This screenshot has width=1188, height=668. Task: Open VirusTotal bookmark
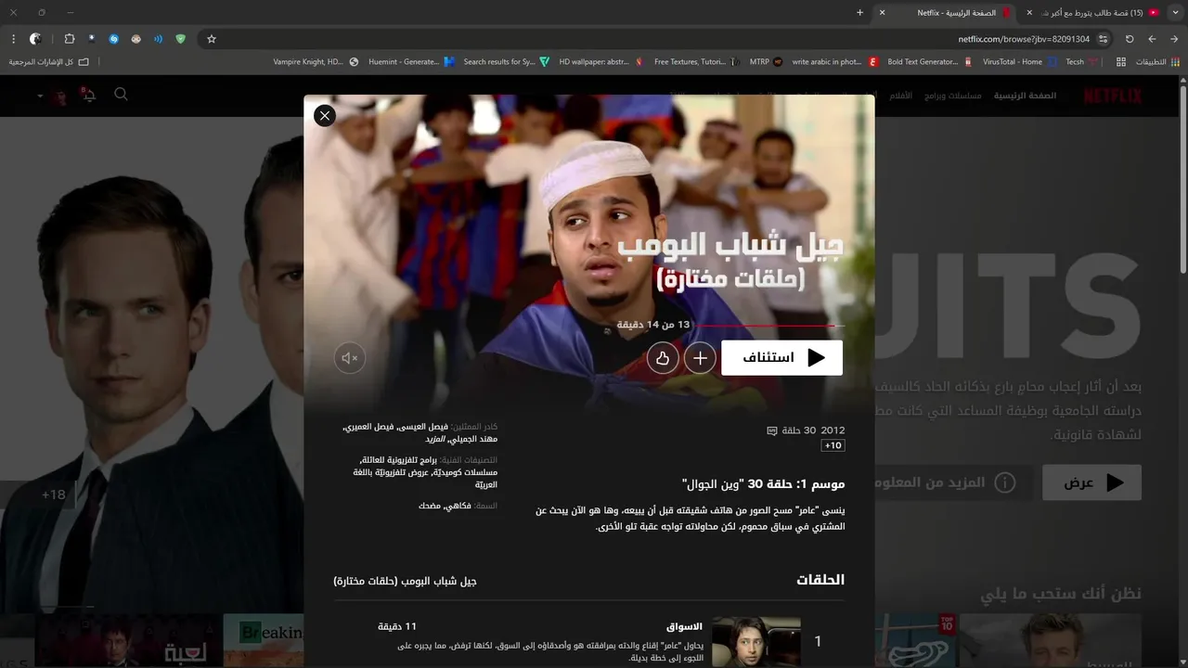[1019, 62]
